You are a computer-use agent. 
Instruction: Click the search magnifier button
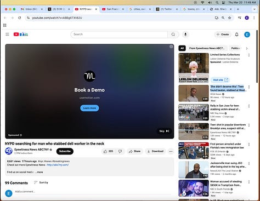(173, 35)
